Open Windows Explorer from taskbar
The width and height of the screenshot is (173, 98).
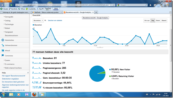[x=11, y=94]
